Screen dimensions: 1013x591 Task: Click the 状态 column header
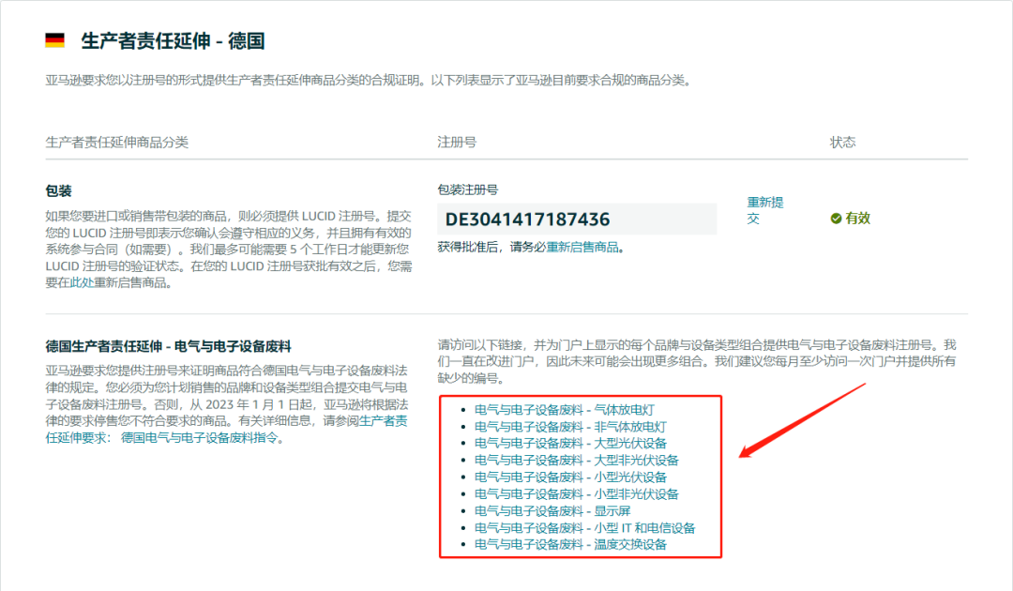[x=842, y=142]
